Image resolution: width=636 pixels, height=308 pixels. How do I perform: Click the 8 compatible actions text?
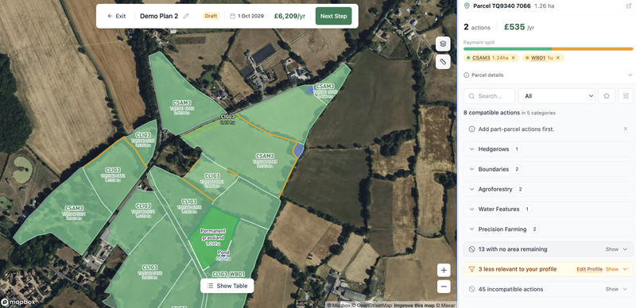tap(491, 113)
